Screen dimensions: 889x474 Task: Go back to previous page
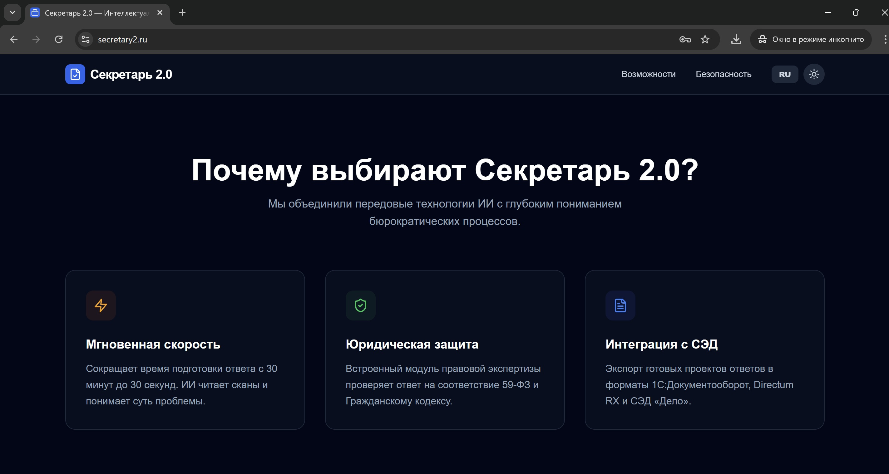(x=14, y=39)
